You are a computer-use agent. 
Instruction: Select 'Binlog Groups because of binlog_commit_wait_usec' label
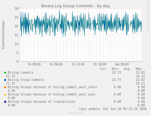(52, 94)
